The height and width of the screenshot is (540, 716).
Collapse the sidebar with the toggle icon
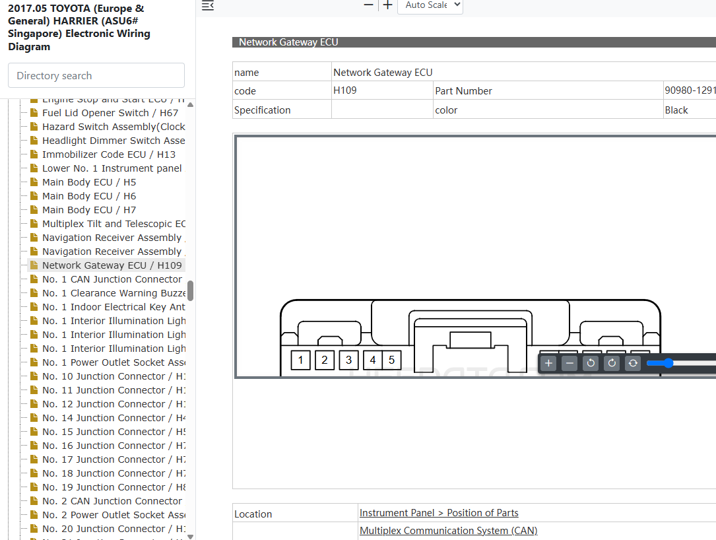pyautogui.click(x=208, y=5)
